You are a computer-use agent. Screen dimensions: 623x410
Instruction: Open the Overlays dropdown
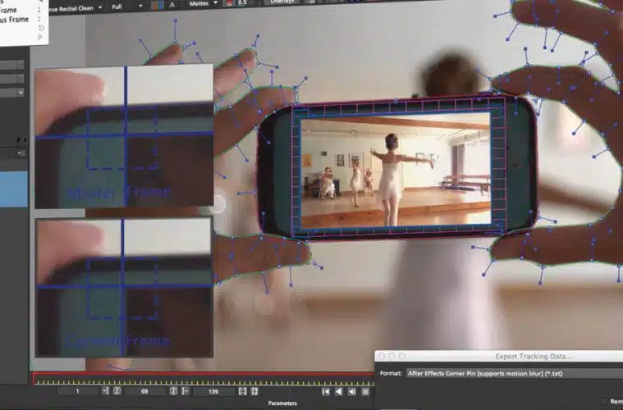pos(286,4)
